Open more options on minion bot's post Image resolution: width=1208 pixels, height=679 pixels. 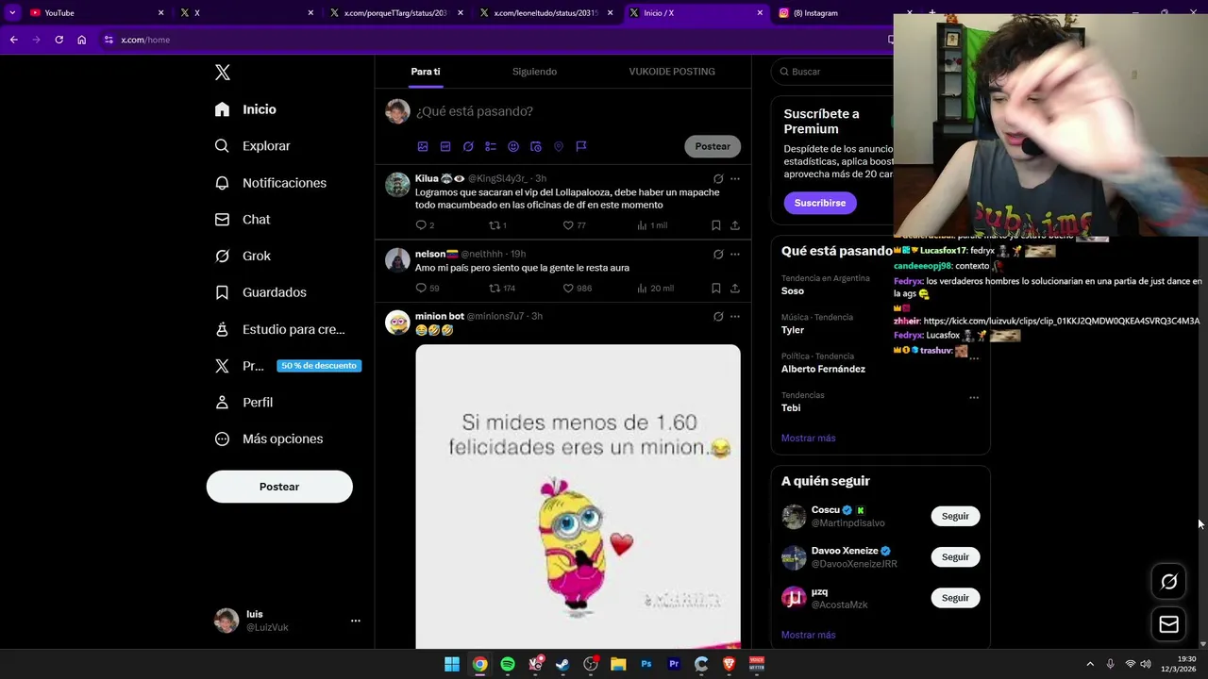coord(735,316)
